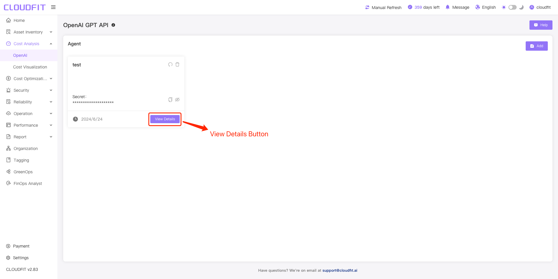This screenshot has height=279, width=558.
Task: Click the clock icon beside 2024/6/24
Action: (x=75, y=119)
